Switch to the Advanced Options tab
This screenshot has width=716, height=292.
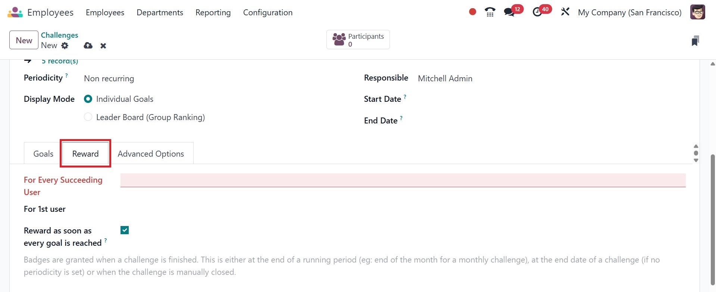151,154
